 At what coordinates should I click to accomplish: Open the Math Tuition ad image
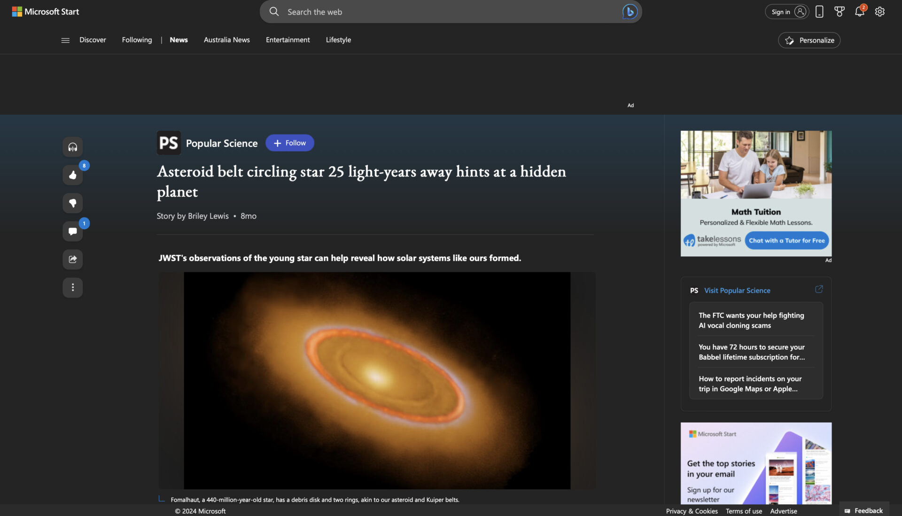tap(756, 165)
